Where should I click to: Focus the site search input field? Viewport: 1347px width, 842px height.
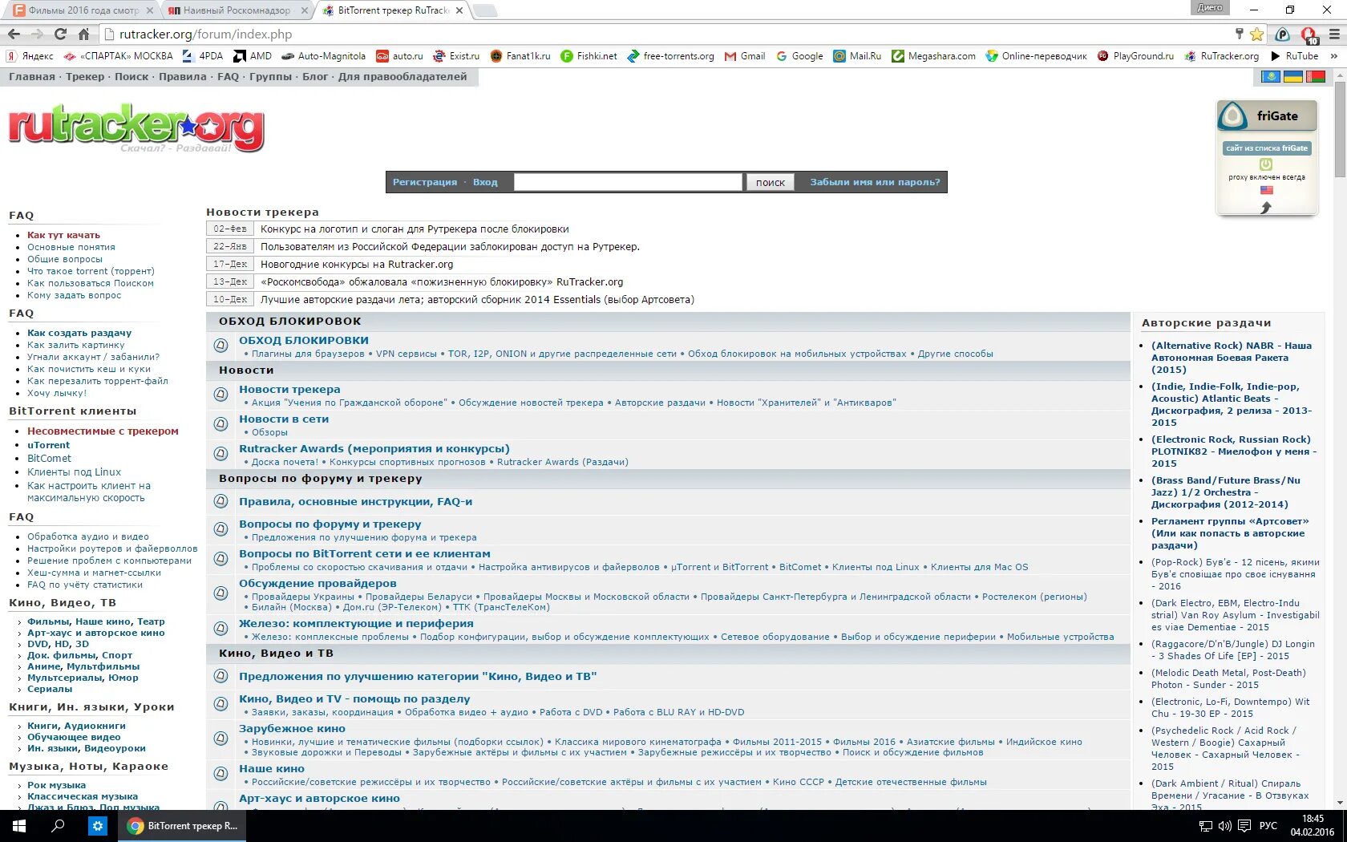coord(628,182)
